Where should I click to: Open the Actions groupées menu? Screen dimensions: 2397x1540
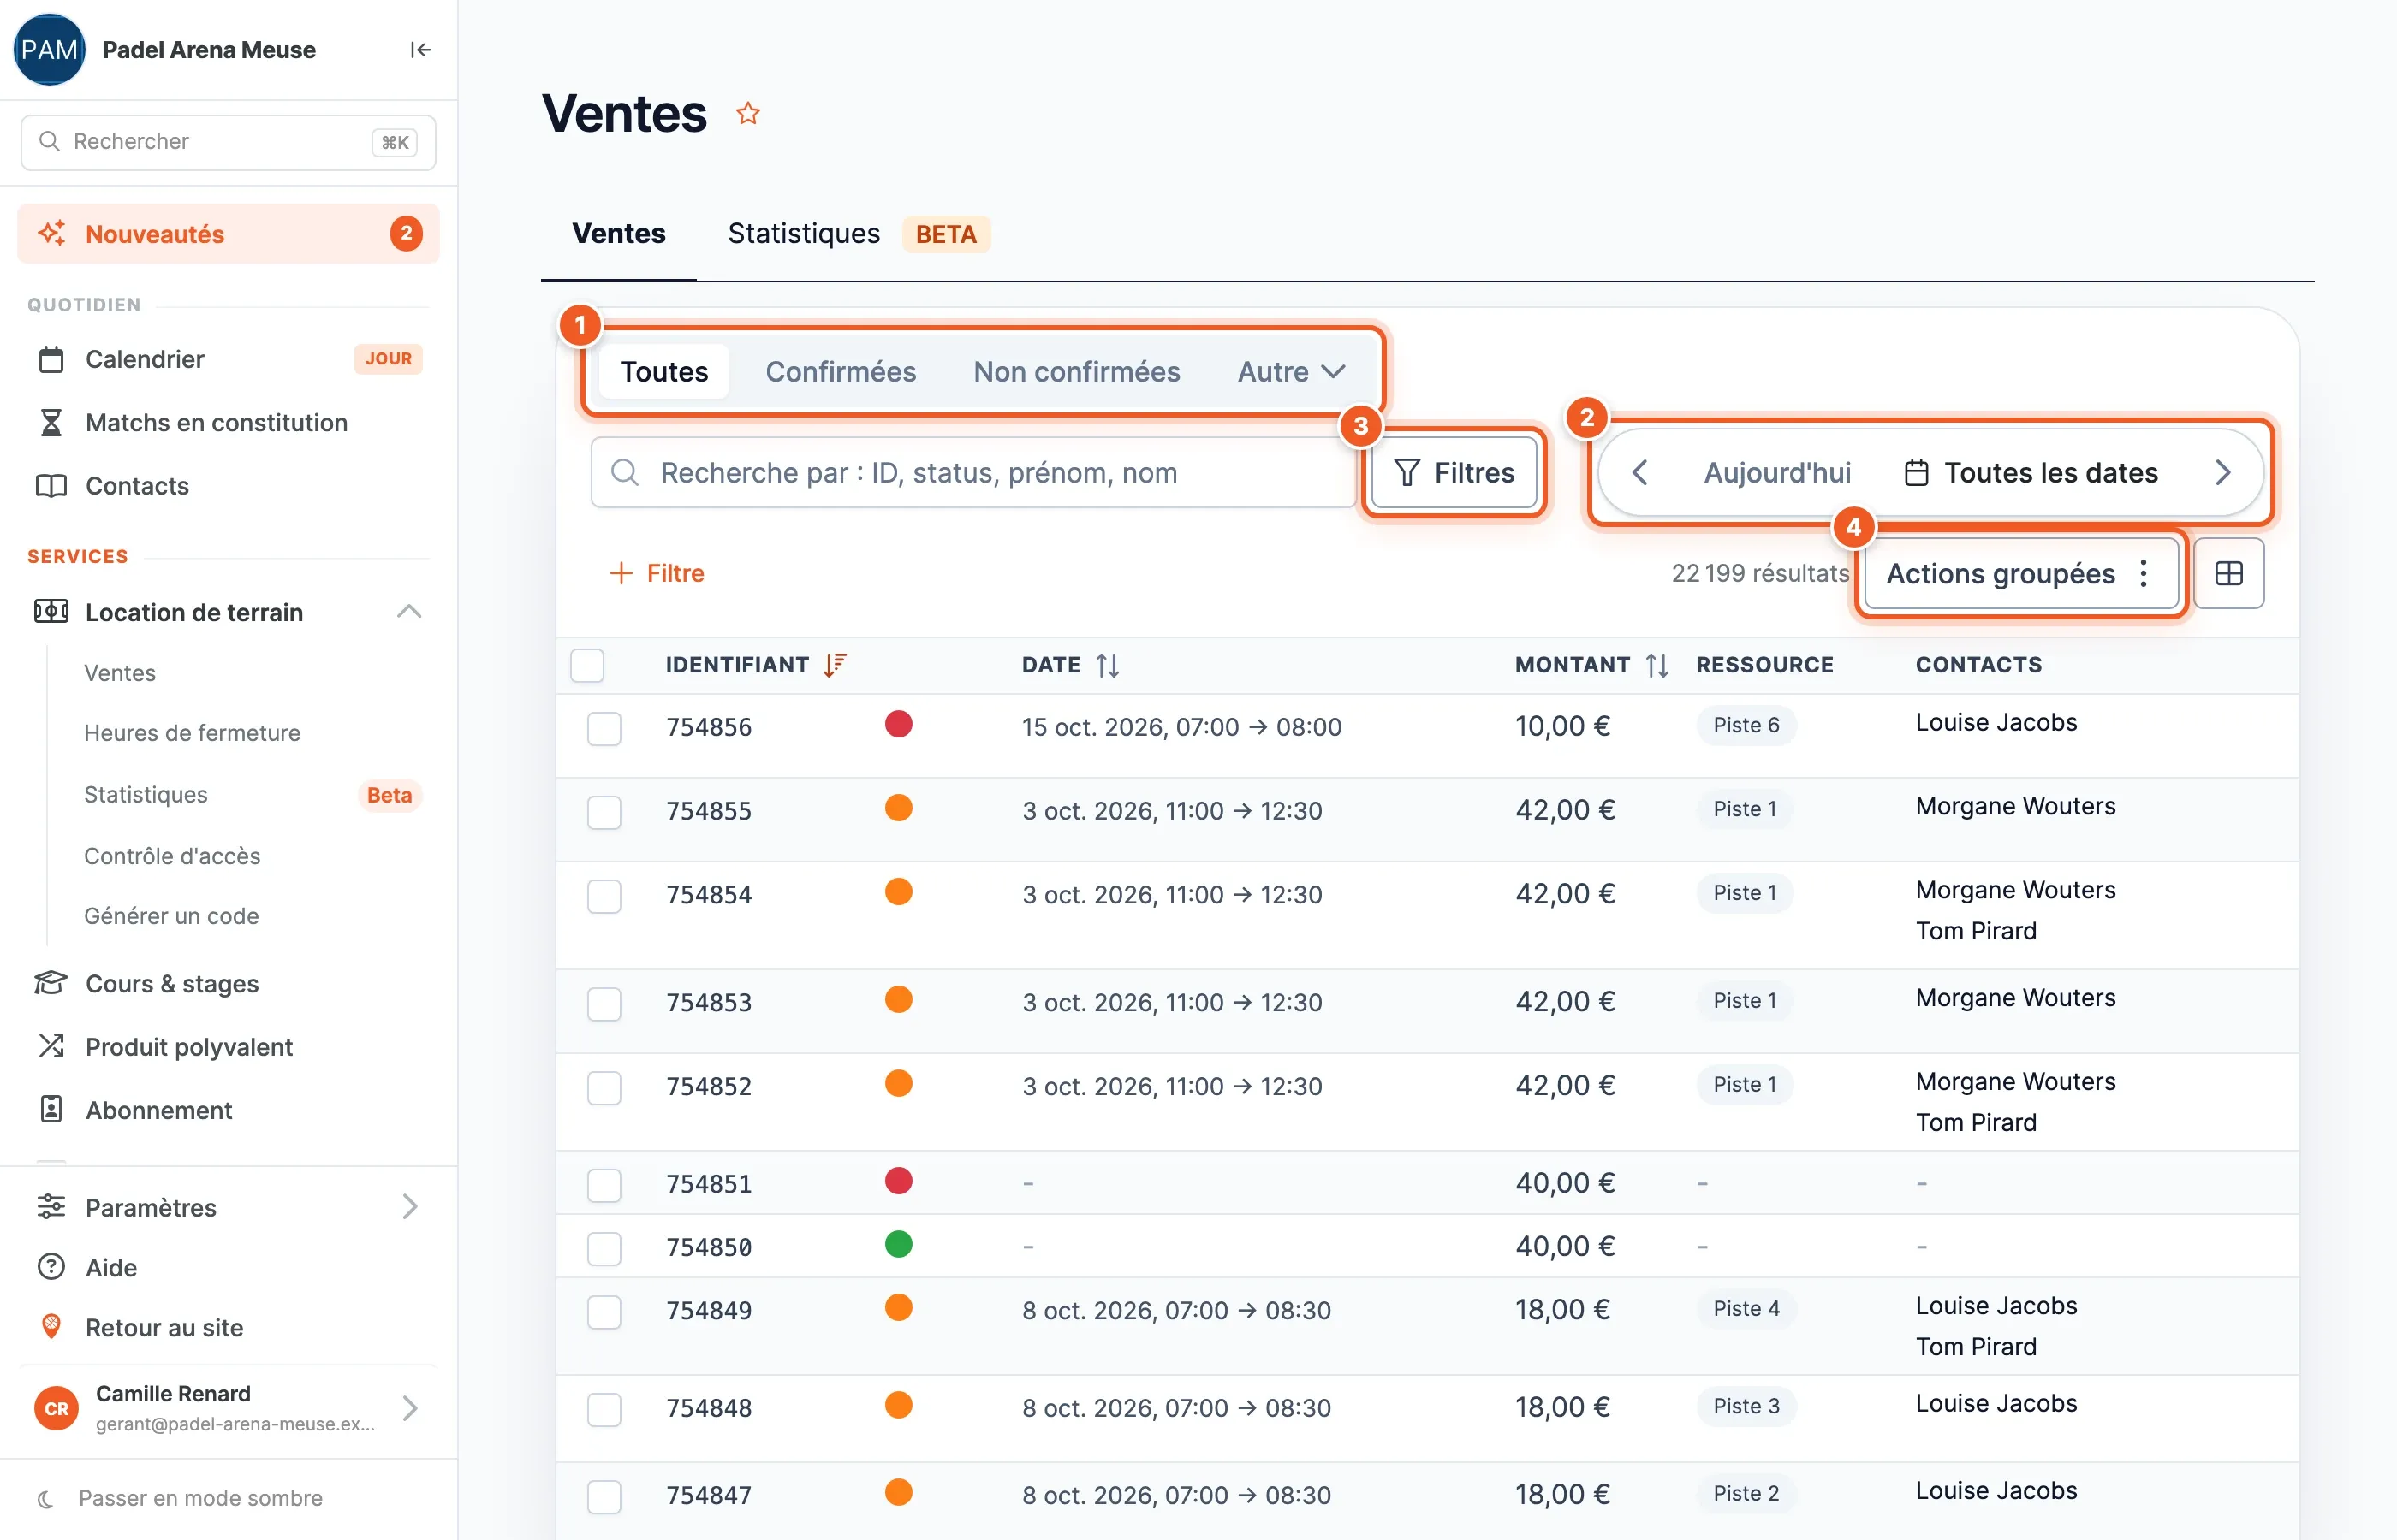[x=2021, y=573]
